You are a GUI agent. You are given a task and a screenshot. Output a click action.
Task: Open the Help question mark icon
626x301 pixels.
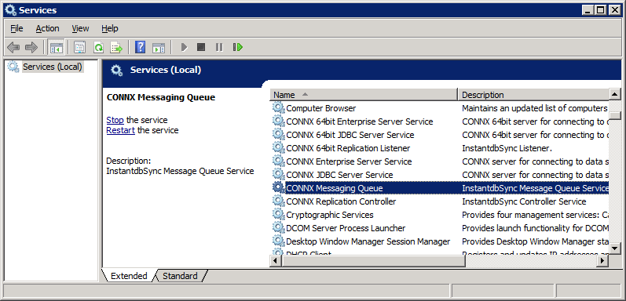click(x=140, y=48)
